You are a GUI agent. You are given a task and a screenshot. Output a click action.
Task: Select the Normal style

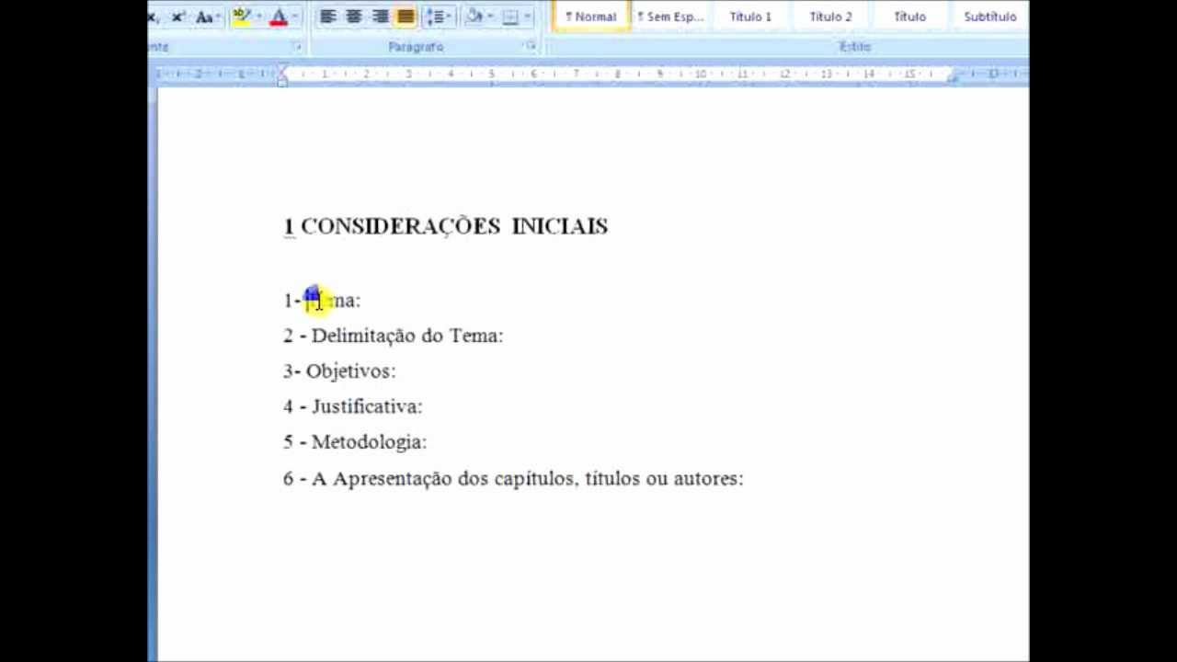tap(591, 17)
